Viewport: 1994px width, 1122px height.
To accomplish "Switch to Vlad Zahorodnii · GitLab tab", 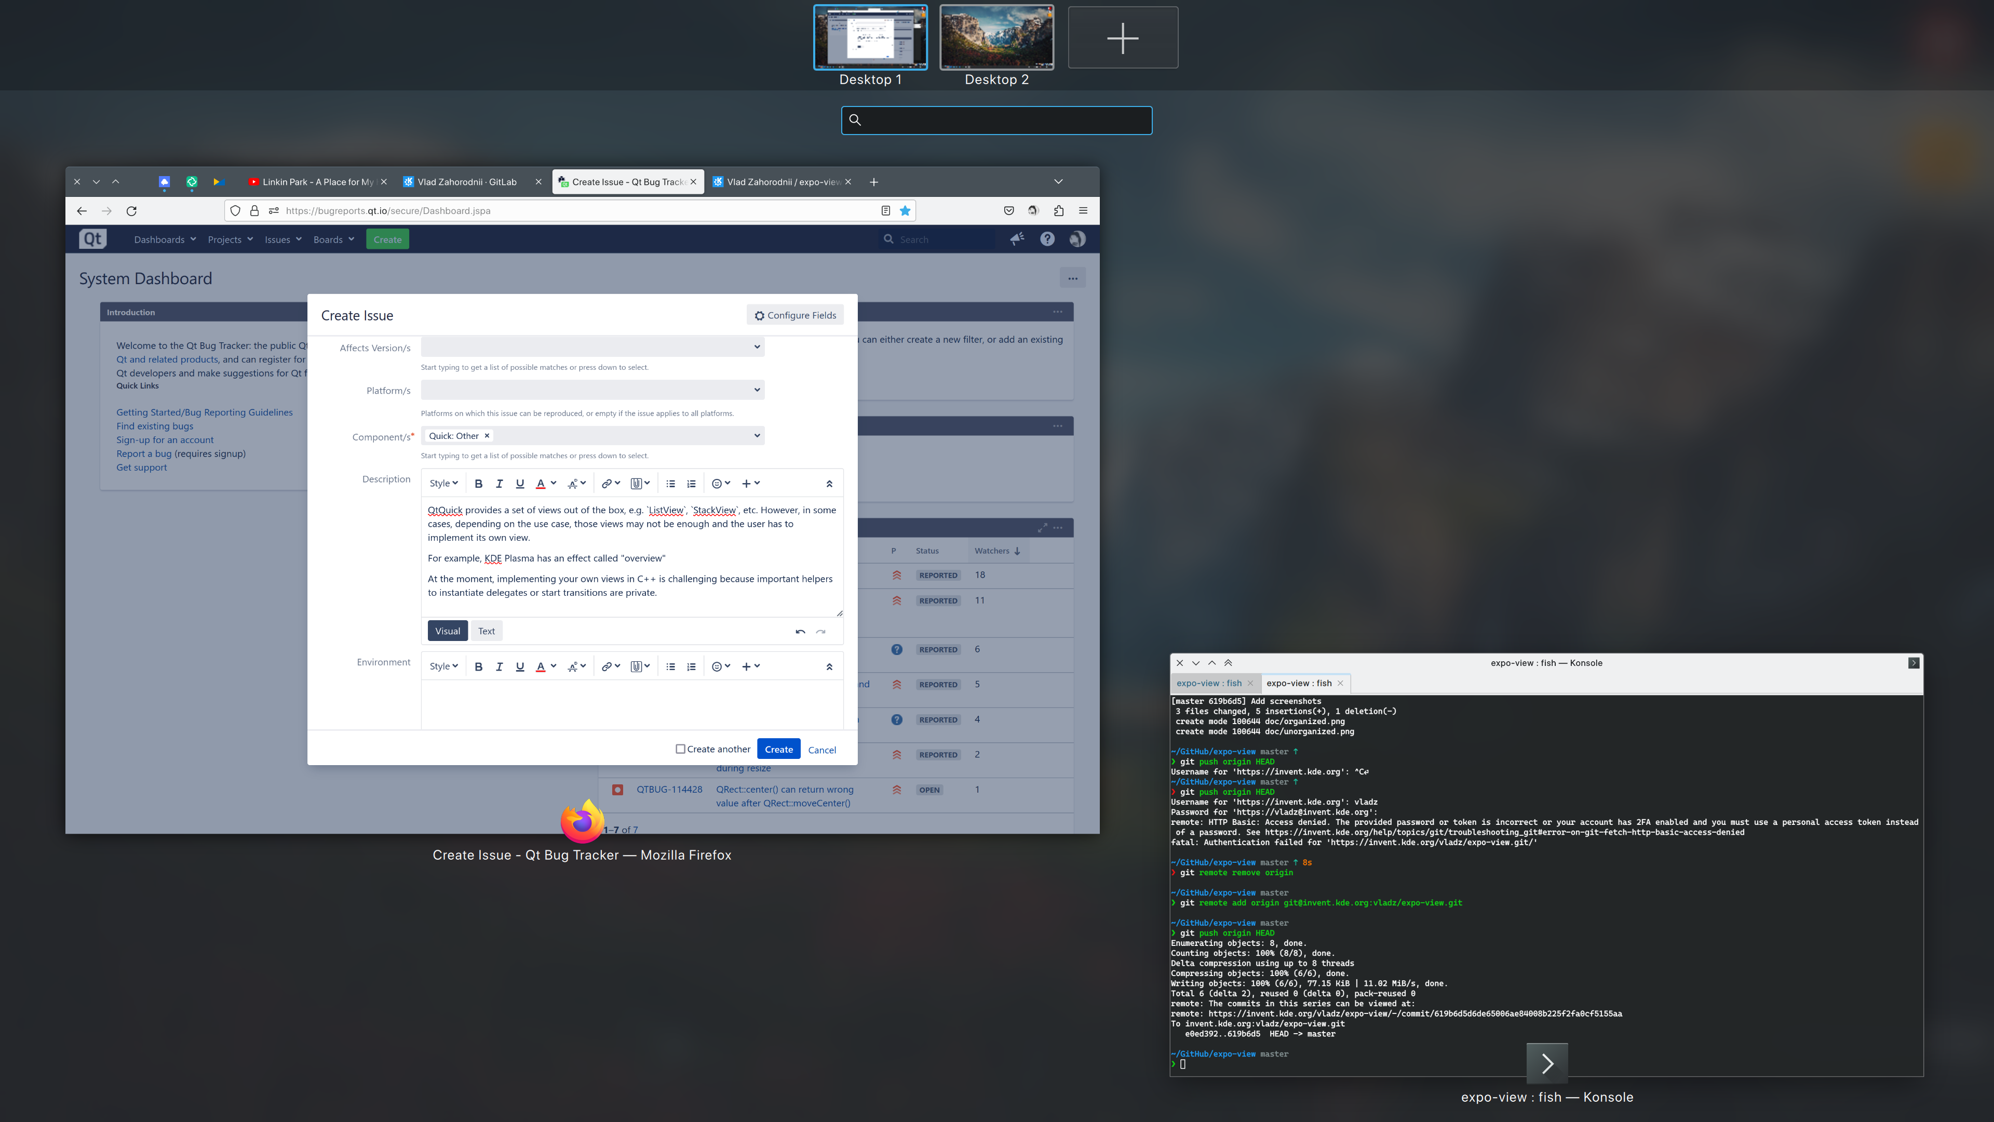I will (x=472, y=182).
